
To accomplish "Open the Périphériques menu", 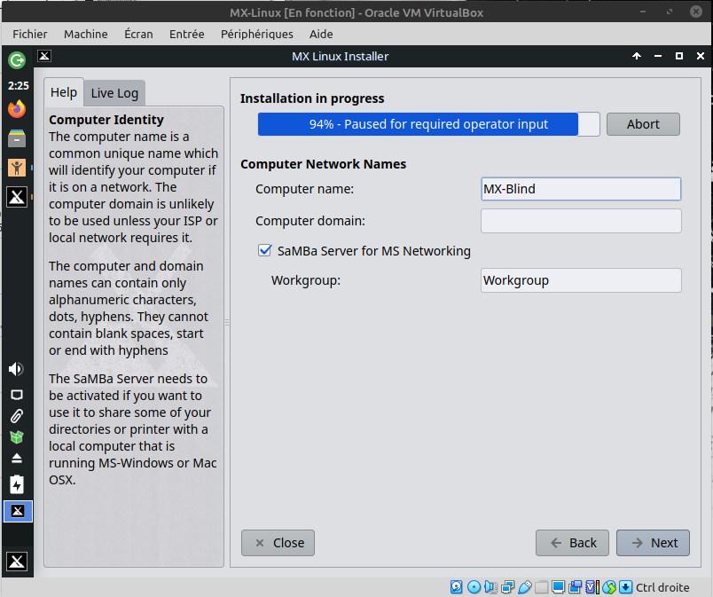I will [x=257, y=34].
